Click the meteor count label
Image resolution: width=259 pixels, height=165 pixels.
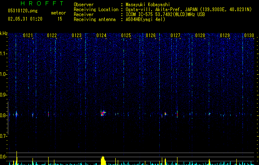point(58,13)
